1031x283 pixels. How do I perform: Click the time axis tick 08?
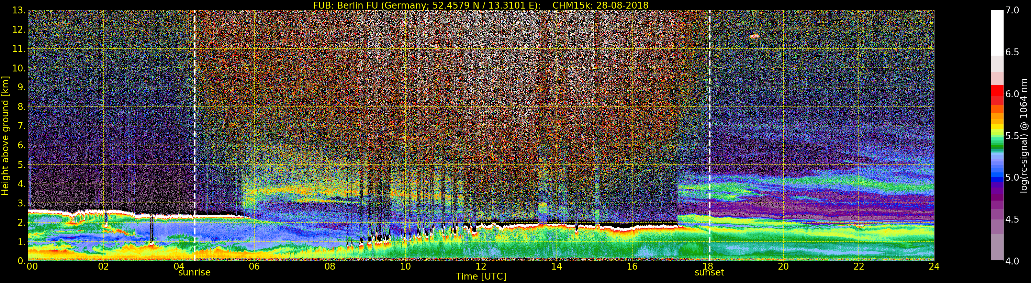coord(330,267)
